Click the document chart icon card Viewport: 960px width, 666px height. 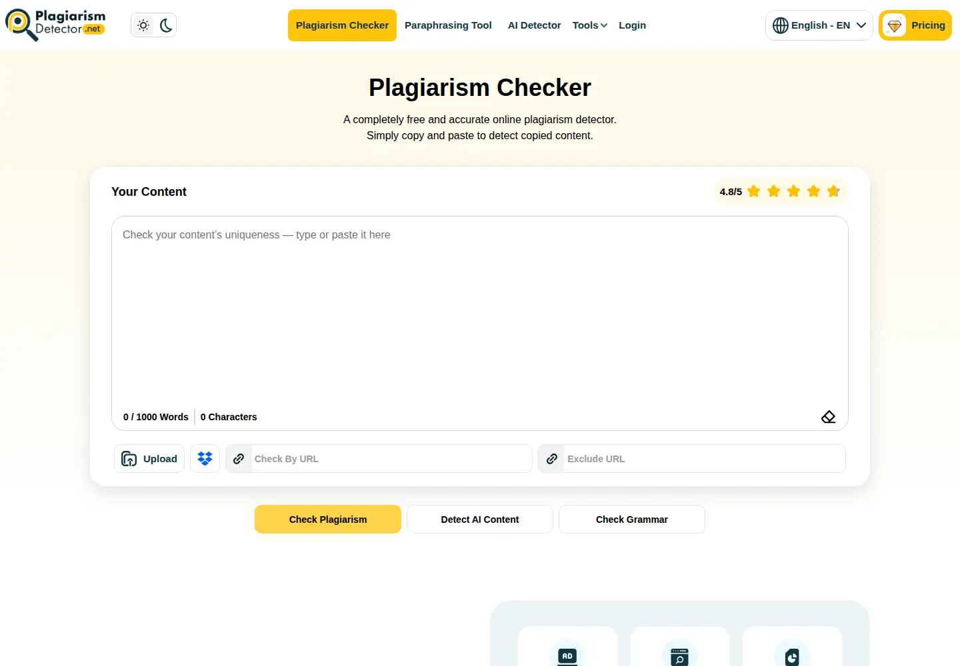(792, 647)
